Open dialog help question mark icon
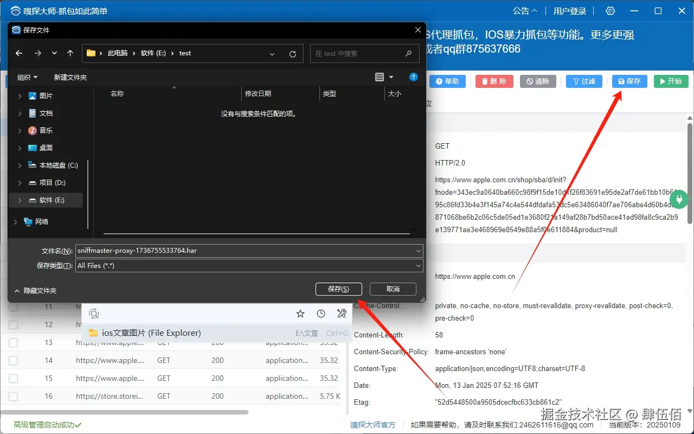This screenshot has width=694, height=434. click(x=413, y=77)
